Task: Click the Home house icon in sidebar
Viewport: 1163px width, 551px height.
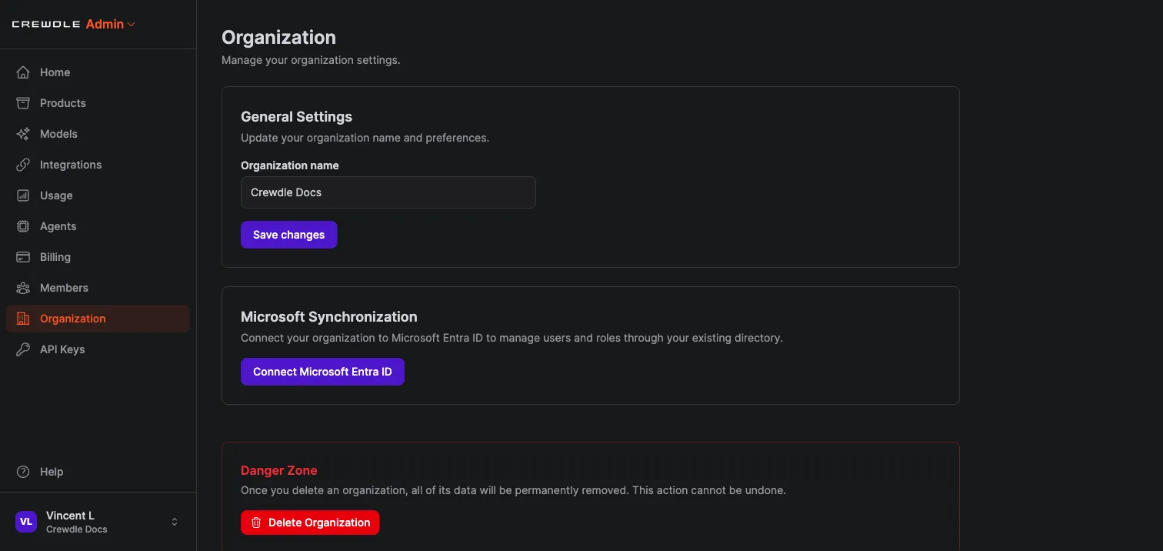Action: click(x=23, y=72)
